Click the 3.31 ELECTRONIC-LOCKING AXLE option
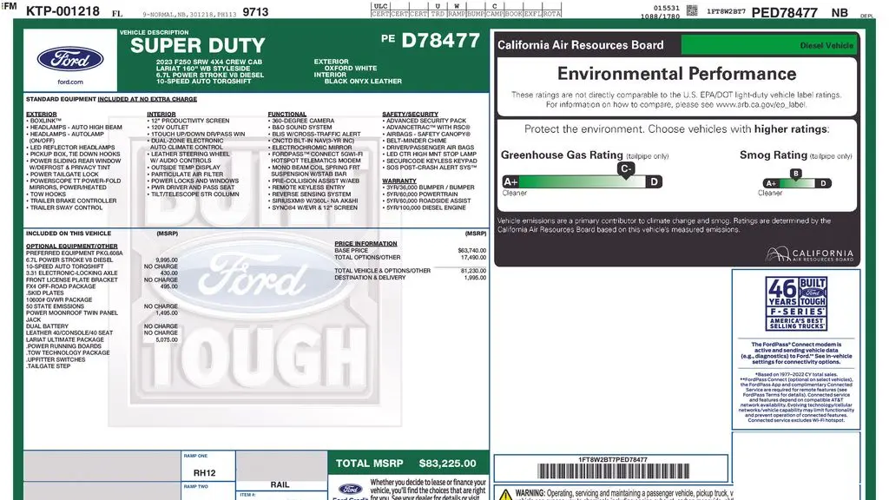The height and width of the screenshot is (500, 889). point(72,273)
